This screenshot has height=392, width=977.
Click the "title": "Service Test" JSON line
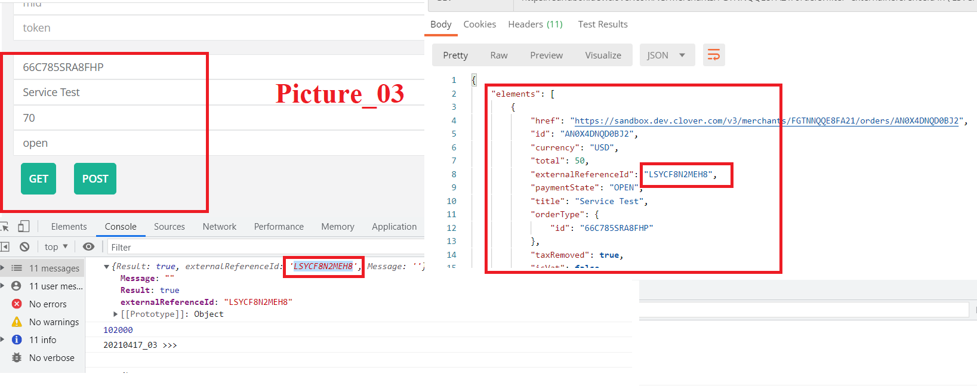point(589,201)
